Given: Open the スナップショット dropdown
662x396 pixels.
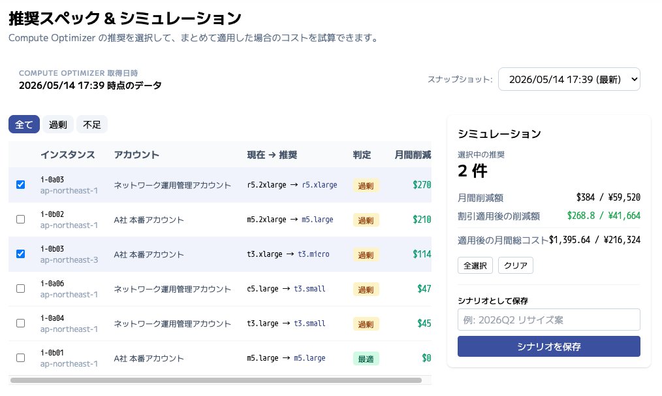Looking at the screenshot, I should 569,79.
